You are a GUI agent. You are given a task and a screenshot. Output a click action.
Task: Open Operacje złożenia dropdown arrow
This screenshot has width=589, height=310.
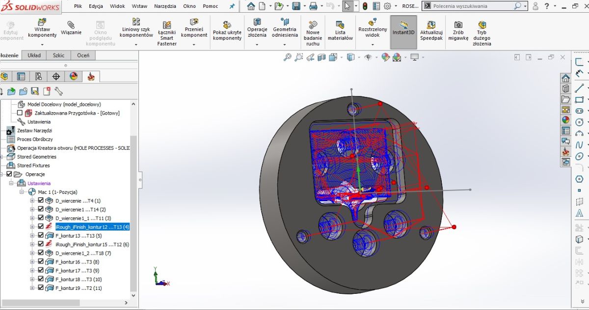tap(257, 45)
